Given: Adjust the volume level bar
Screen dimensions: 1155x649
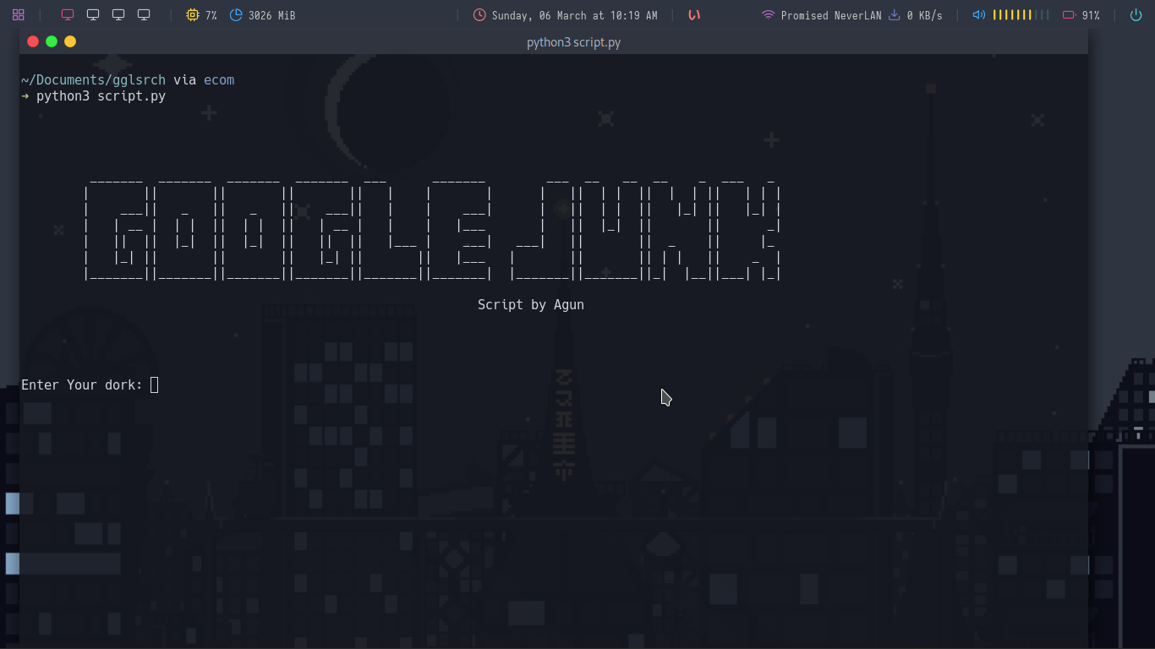Looking at the screenshot, I should tap(1021, 15).
